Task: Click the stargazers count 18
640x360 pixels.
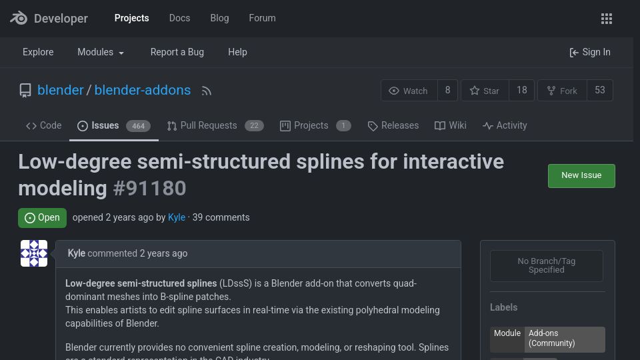Action: point(521,90)
